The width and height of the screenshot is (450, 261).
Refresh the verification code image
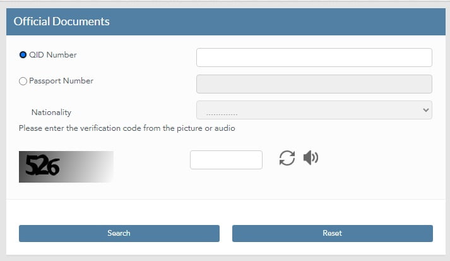pyautogui.click(x=287, y=158)
